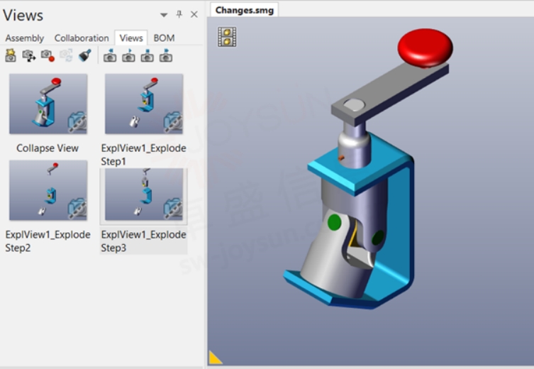Click the camera icon with move arrows
This screenshot has width=534, height=369.
click(29, 55)
